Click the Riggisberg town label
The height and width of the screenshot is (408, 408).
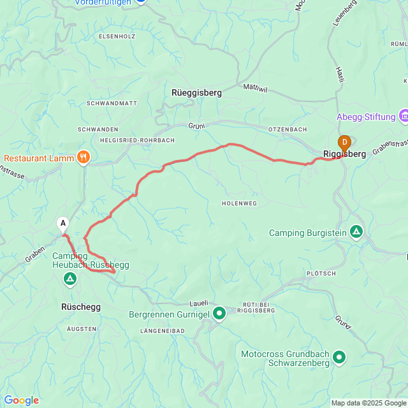[x=344, y=154]
